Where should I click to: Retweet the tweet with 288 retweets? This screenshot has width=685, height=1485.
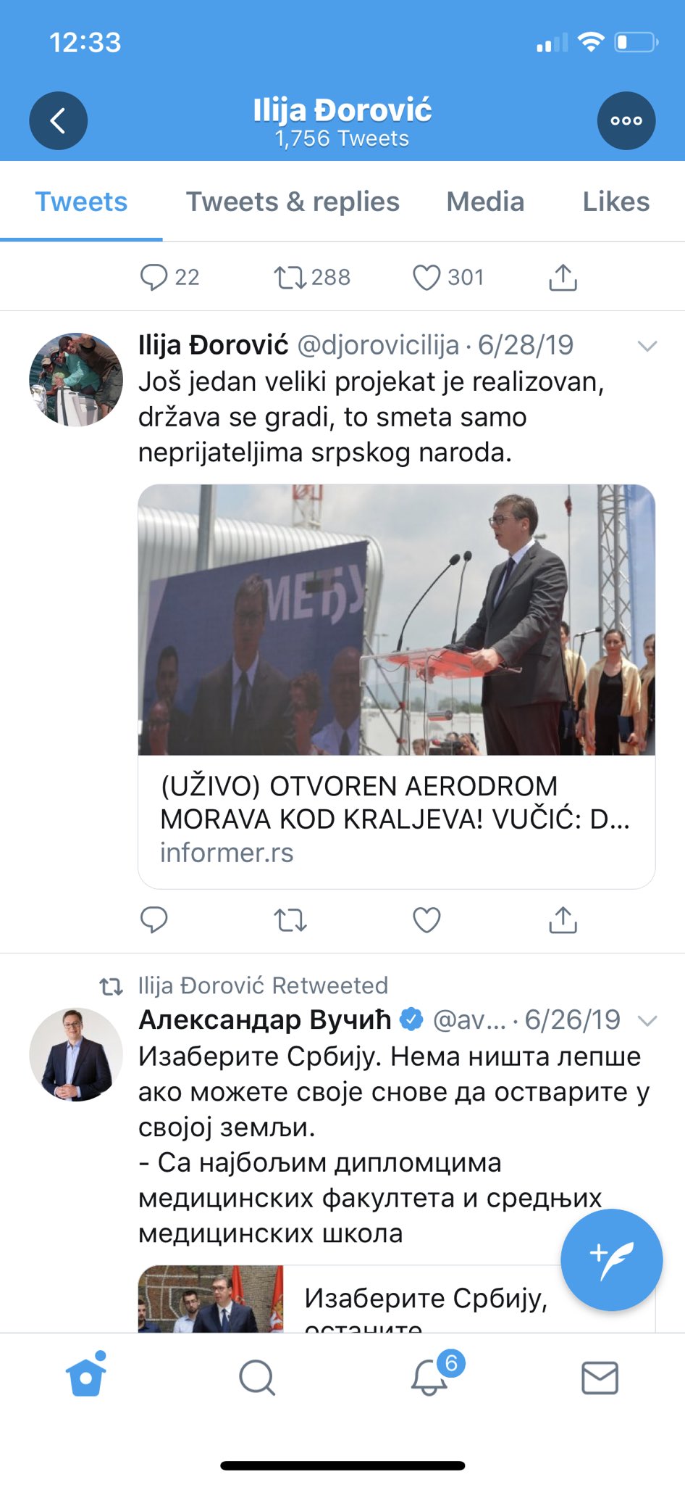click(x=290, y=277)
